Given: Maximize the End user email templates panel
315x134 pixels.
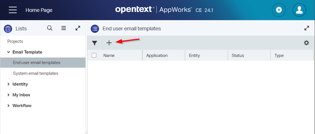Looking at the screenshot, I should pos(307,28).
